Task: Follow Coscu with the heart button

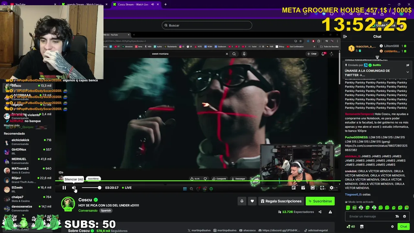Action: coord(252,201)
